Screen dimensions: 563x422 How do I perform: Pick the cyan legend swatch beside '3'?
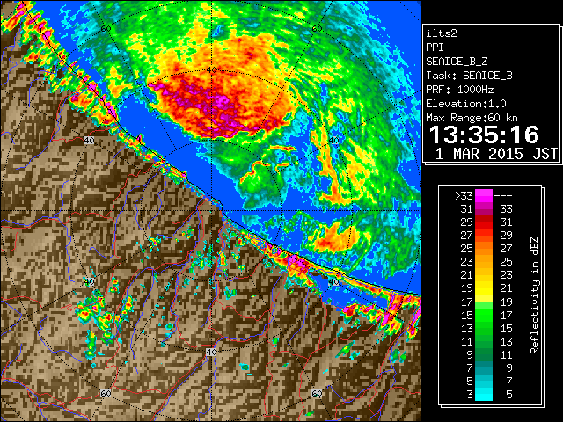[x=484, y=395]
